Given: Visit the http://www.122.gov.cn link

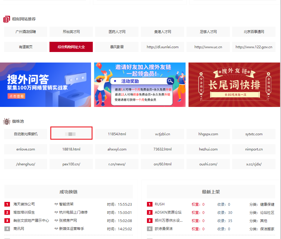Looking at the screenshot, I should tap(254, 47).
